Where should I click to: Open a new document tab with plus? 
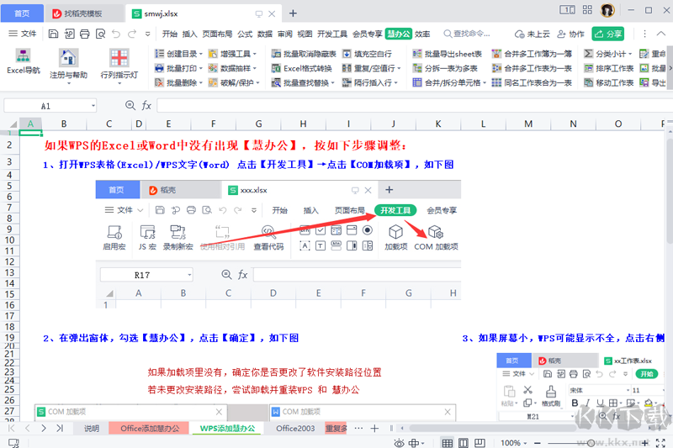tap(293, 13)
